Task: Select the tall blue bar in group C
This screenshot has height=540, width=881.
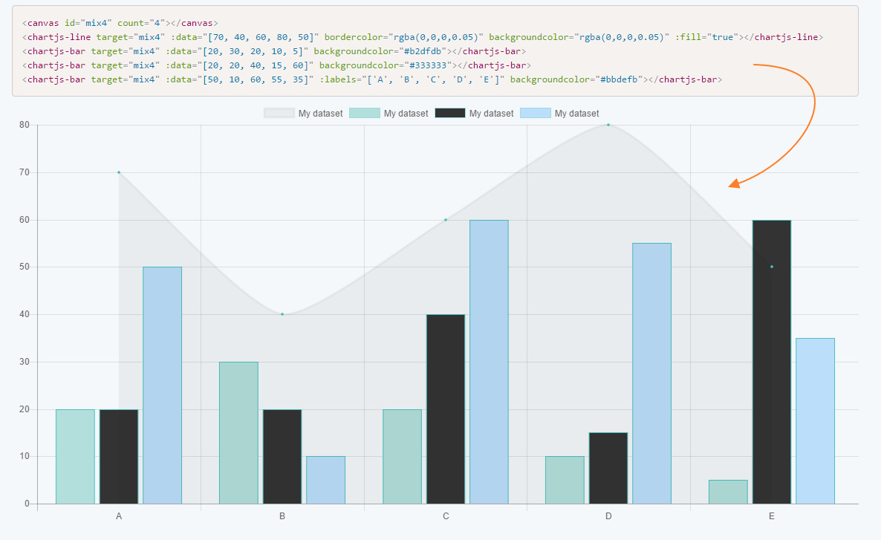Action: click(x=487, y=357)
